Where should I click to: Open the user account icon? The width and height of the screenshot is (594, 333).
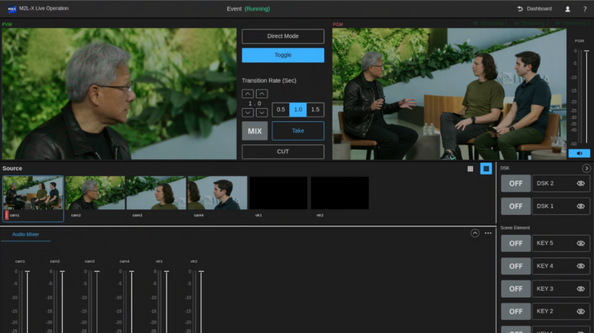[x=568, y=9]
